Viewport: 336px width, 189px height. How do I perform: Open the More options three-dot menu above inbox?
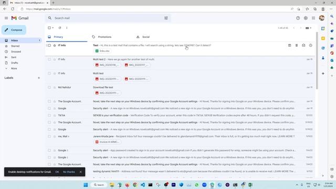coord(67,28)
